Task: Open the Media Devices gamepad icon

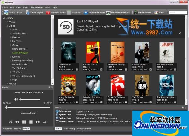Action: [135, 13]
